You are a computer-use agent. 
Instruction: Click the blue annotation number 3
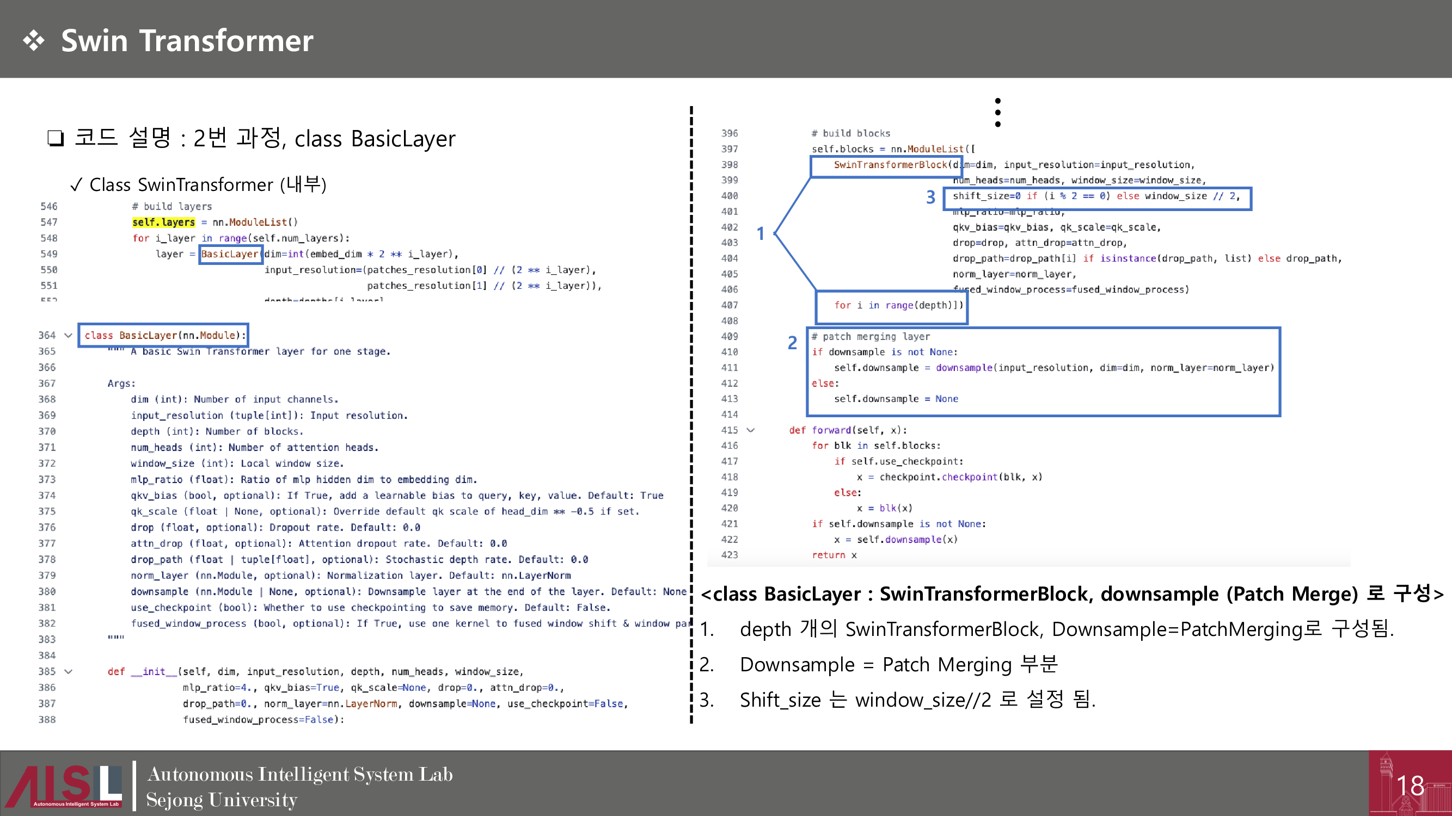coord(930,197)
